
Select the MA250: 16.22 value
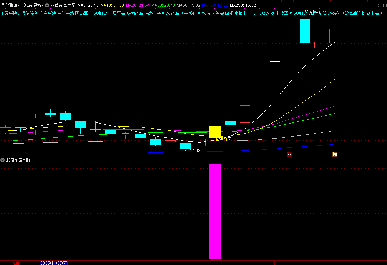(243, 5)
